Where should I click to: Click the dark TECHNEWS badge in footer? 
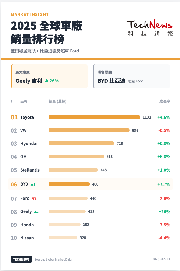pyautogui.click(x=21, y=259)
